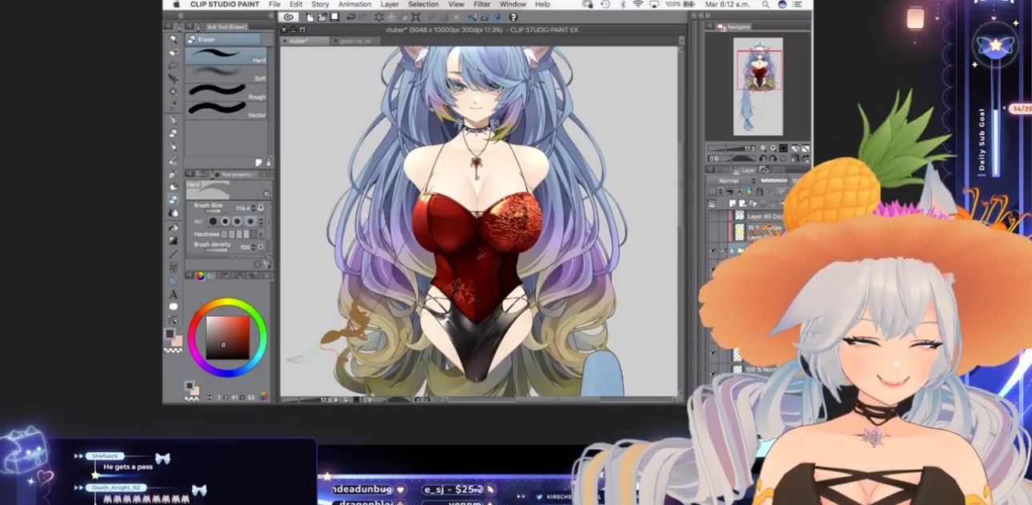1032x505 pixels.
Task: Open the Wi-Fi status menu
Action: [638, 5]
